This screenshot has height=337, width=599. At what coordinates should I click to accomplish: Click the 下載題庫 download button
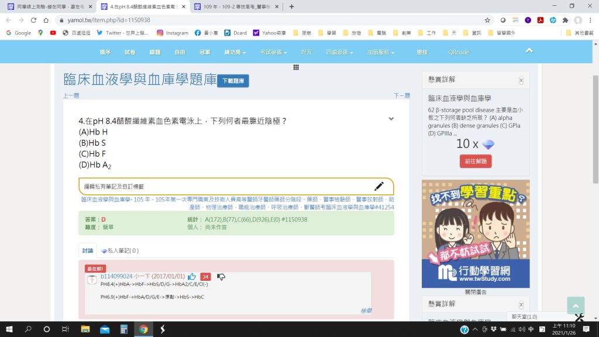[x=233, y=81]
